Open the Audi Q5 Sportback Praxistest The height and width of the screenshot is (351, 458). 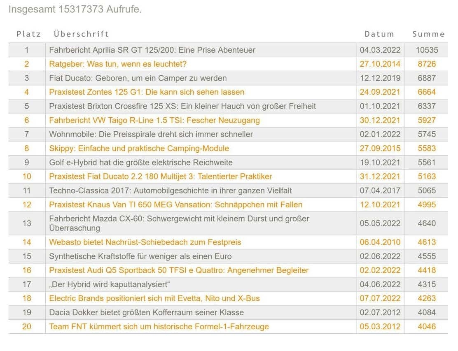[179, 270]
